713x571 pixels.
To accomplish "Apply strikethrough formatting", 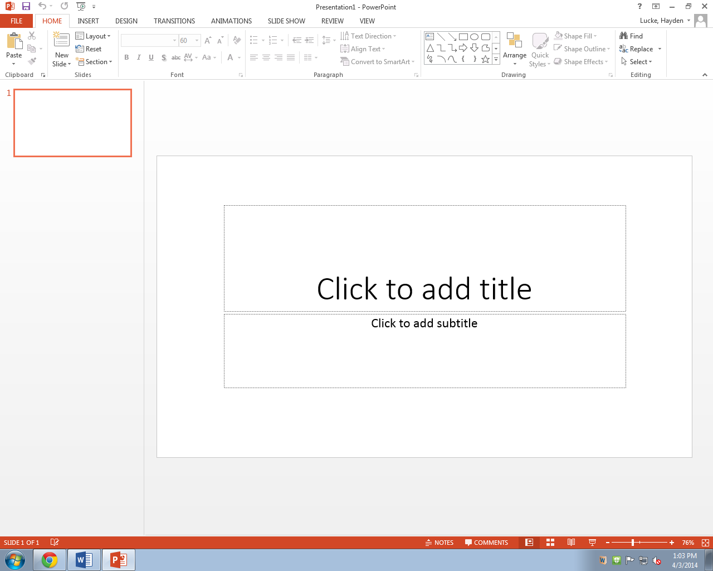I will click(176, 57).
